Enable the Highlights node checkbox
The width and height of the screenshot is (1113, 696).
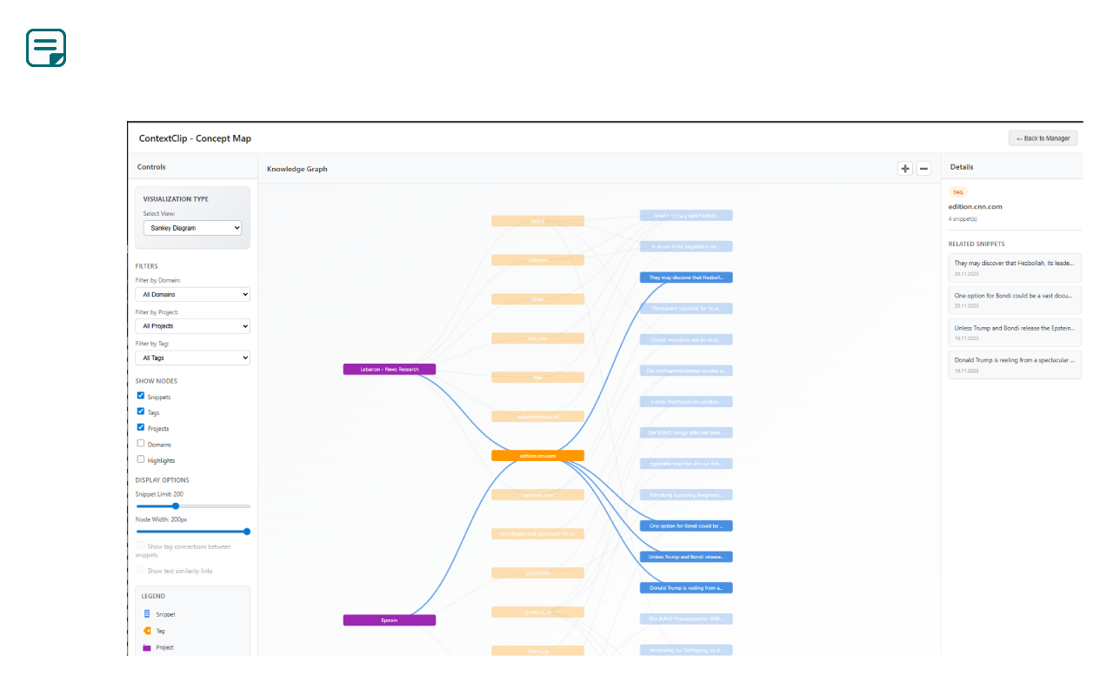tap(141, 459)
